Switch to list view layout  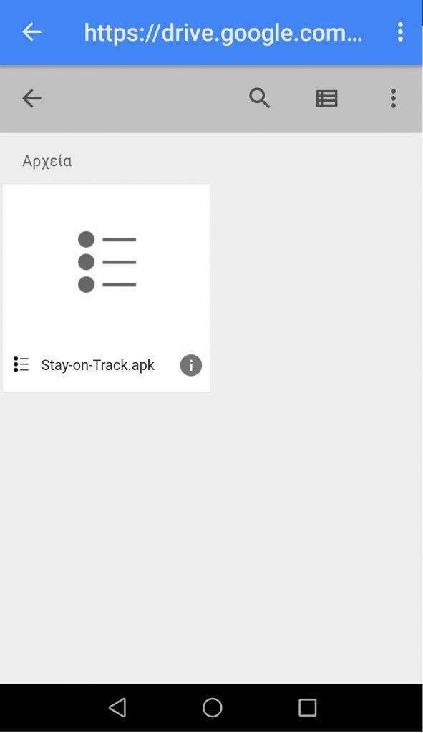pos(326,99)
